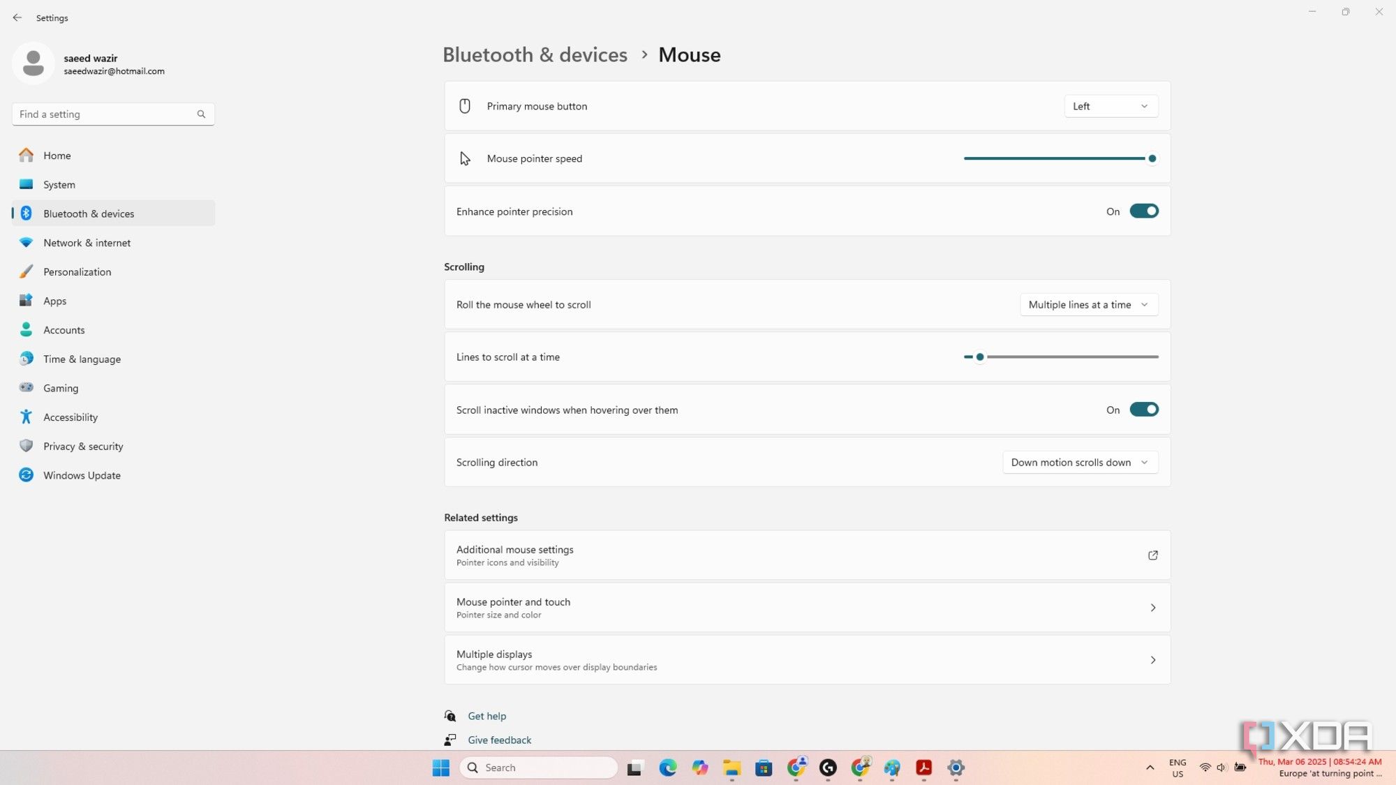Viewport: 1396px width, 785px height.
Task: Disable Scroll inactive windows toggle
Action: pyautogui.click(x=1143, y=410)
